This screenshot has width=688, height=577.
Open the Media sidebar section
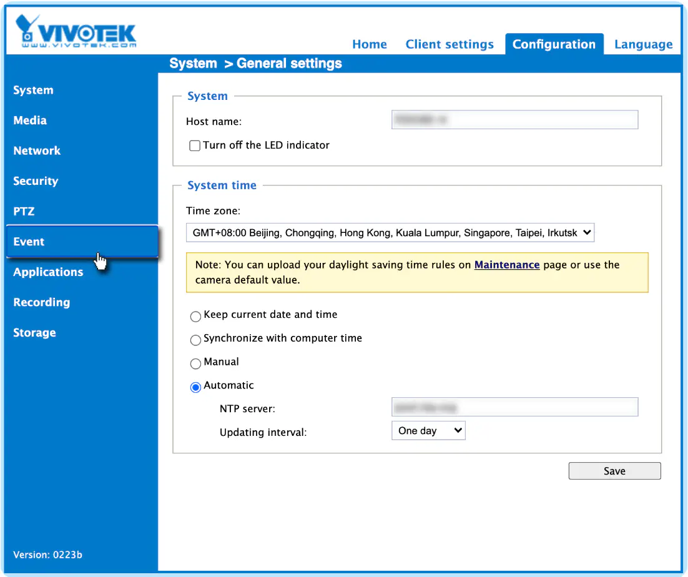[x=30, y=121]
